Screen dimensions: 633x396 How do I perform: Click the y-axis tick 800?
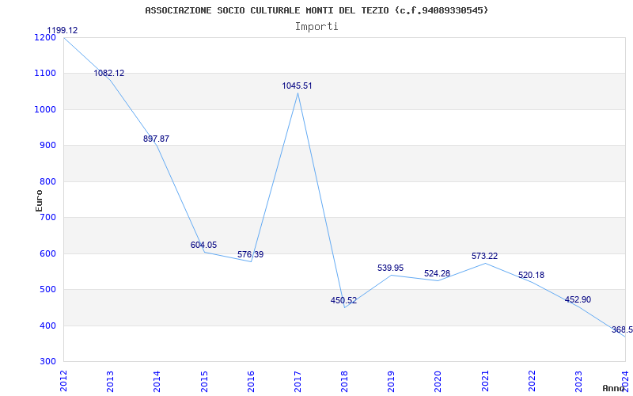click(47, 181)
